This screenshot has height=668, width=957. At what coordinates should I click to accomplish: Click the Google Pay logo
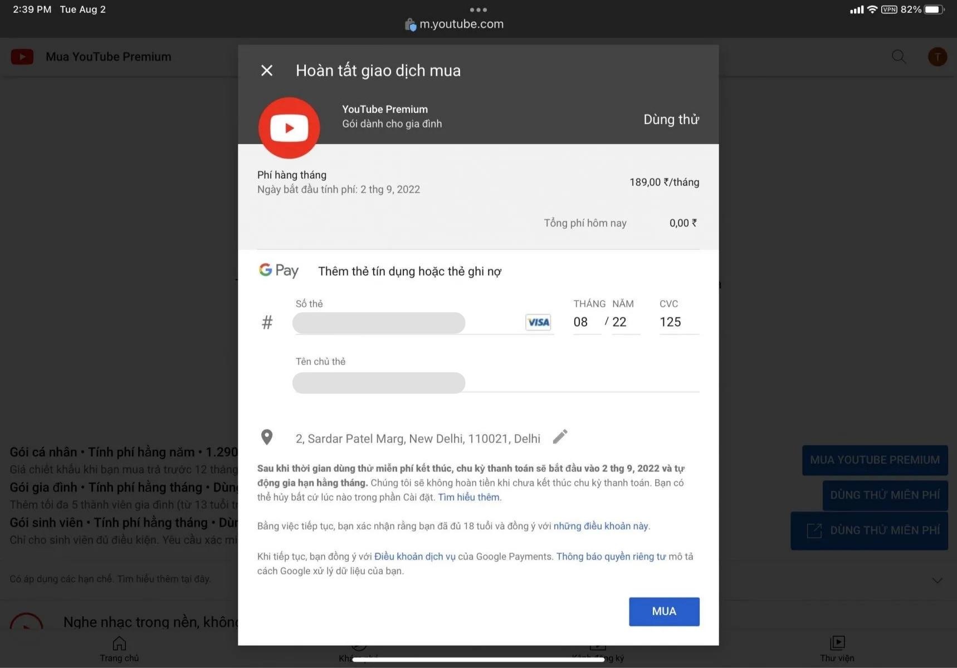278,270
